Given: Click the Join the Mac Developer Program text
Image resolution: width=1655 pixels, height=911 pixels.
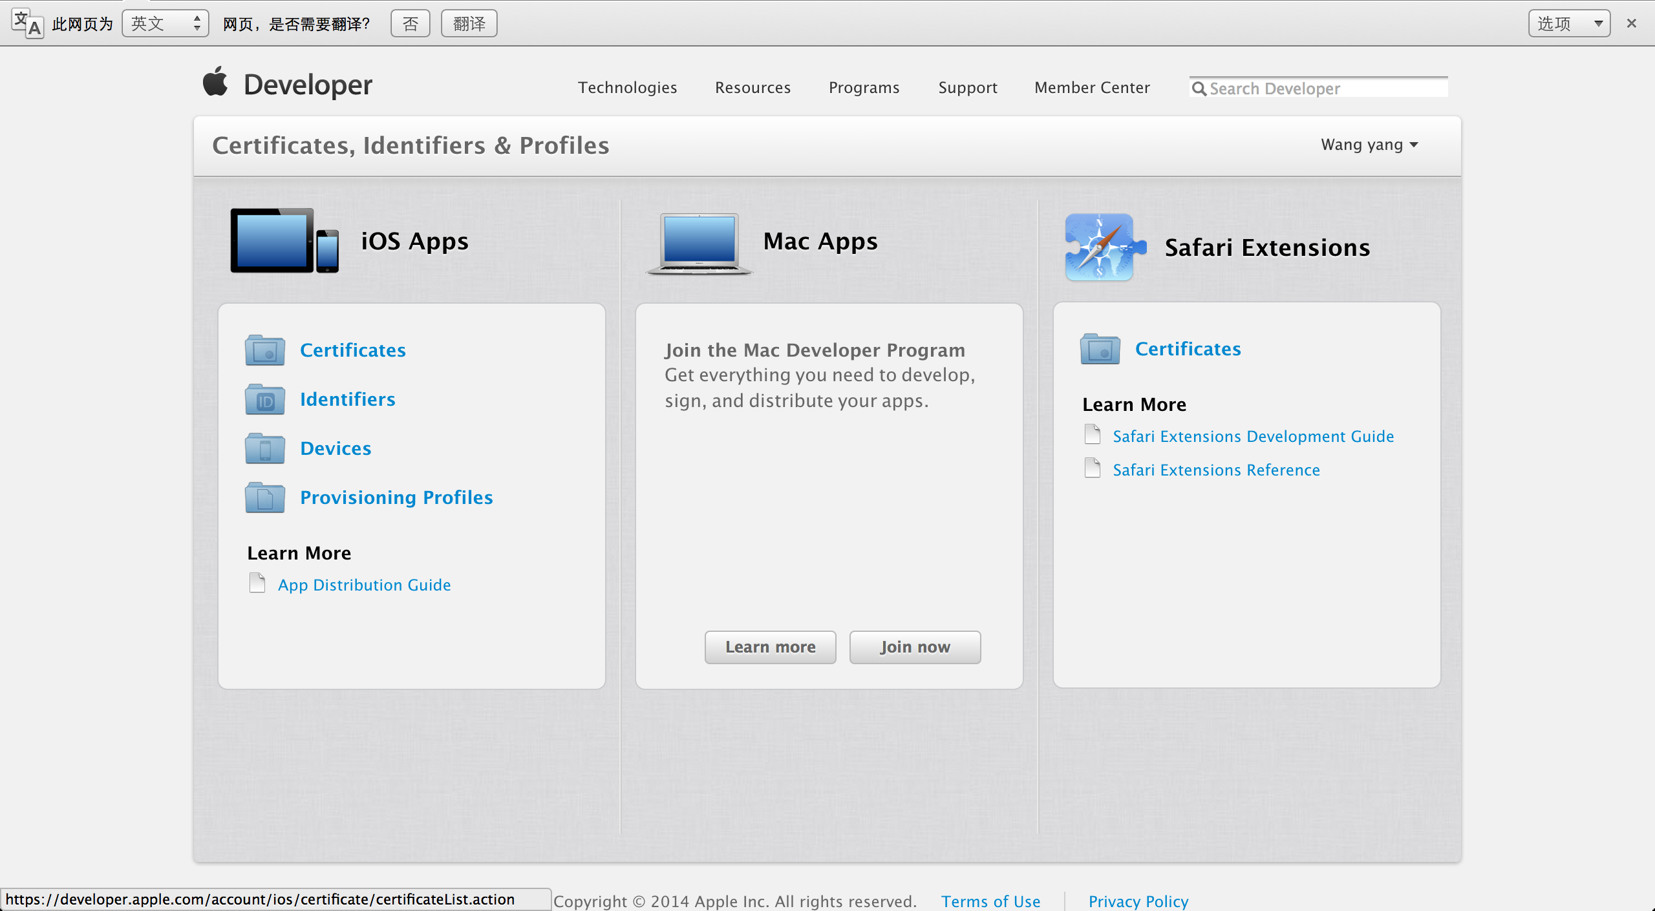Looking at the screenshot, I should (815, 350).
